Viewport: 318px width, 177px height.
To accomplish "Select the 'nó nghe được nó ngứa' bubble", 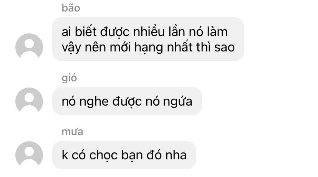I will (127, 101).
